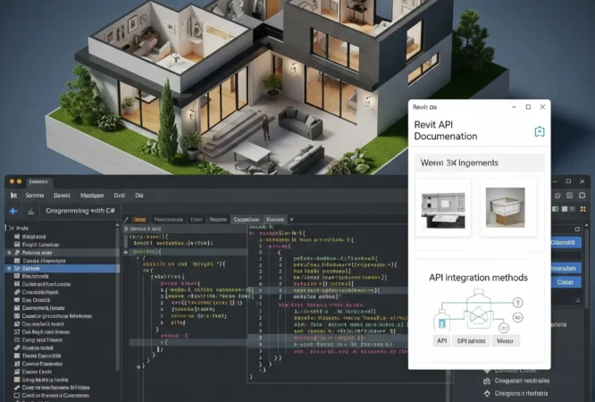
Task: Click the question mark circle in API diagram
Action: coord(518,303)
